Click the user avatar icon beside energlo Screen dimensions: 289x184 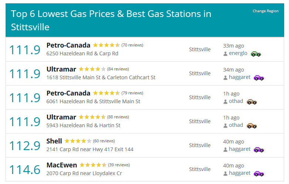pos(225,54)
